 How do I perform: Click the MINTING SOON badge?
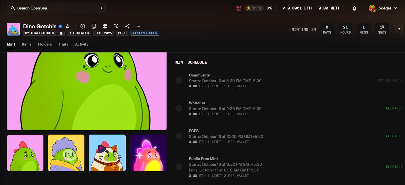(x=145, y=33)
